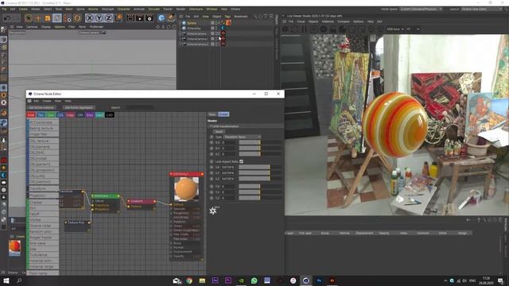Click the OctaneCamera red camera tag
509x286 pixels.
(223, 33)
